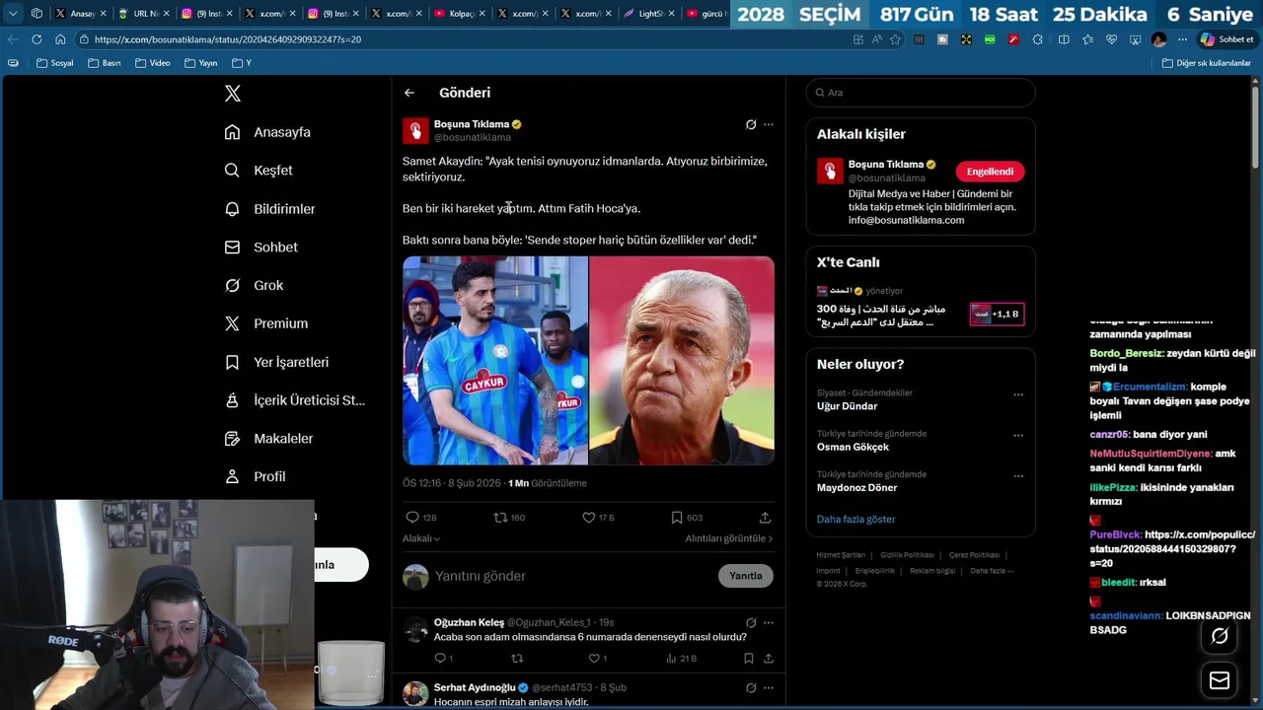The width and height of the screenshot is (1263, 710).
Task: Click the X logo in the sidebar
Action: [x=232, y=94]
